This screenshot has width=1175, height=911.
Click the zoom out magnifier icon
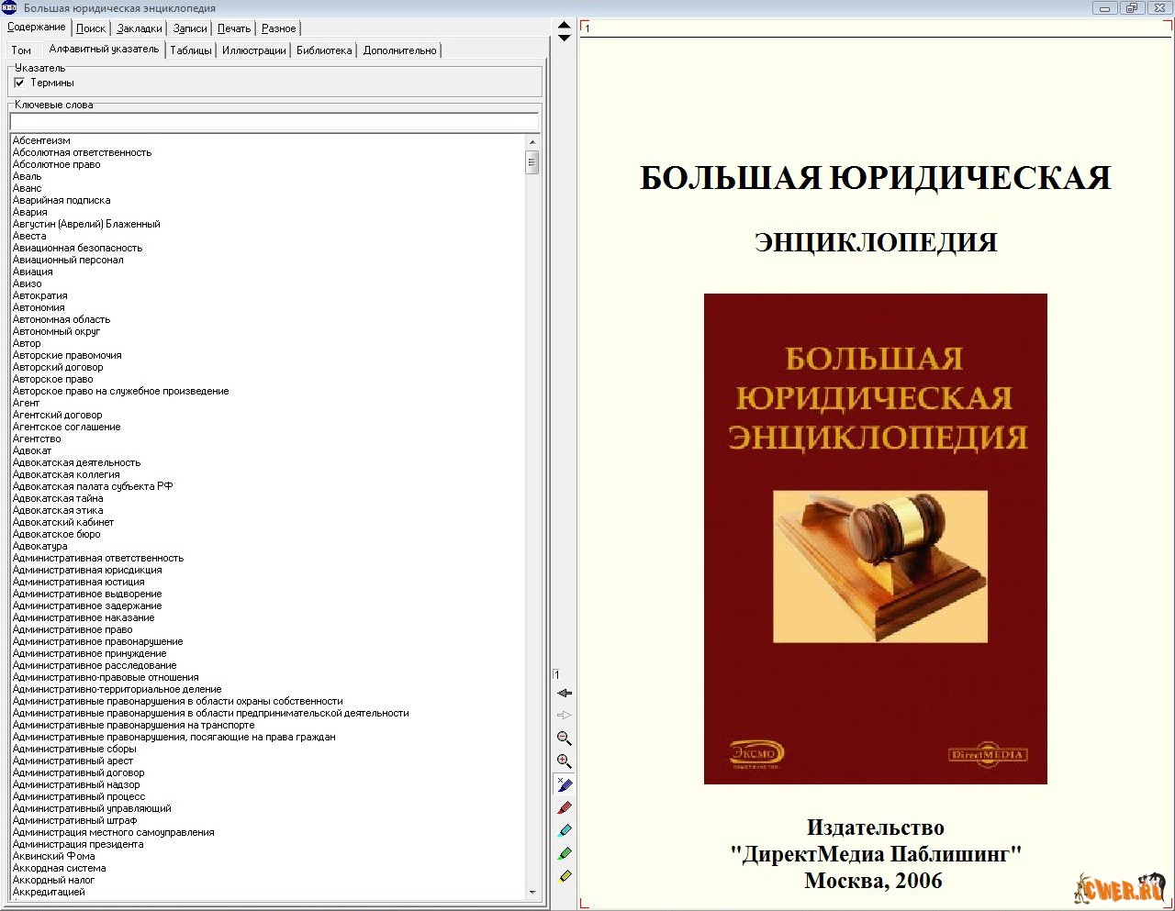(x=565, y=739)
